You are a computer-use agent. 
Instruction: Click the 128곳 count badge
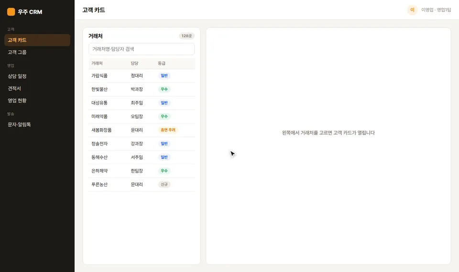click(186, 36)
